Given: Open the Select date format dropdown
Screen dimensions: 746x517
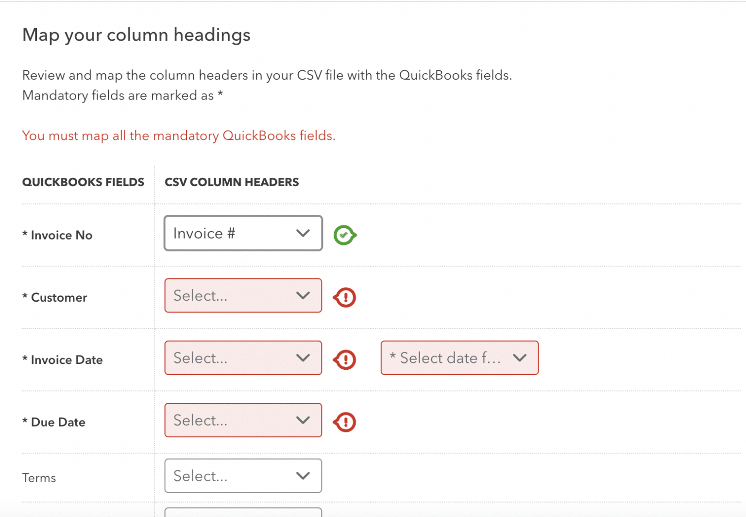Looking at the screenshot, I should (x=459, y=358).
